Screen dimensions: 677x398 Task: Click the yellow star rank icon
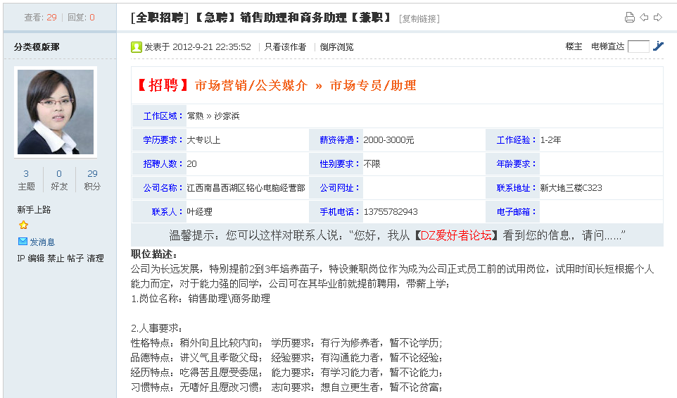point(23,225)
